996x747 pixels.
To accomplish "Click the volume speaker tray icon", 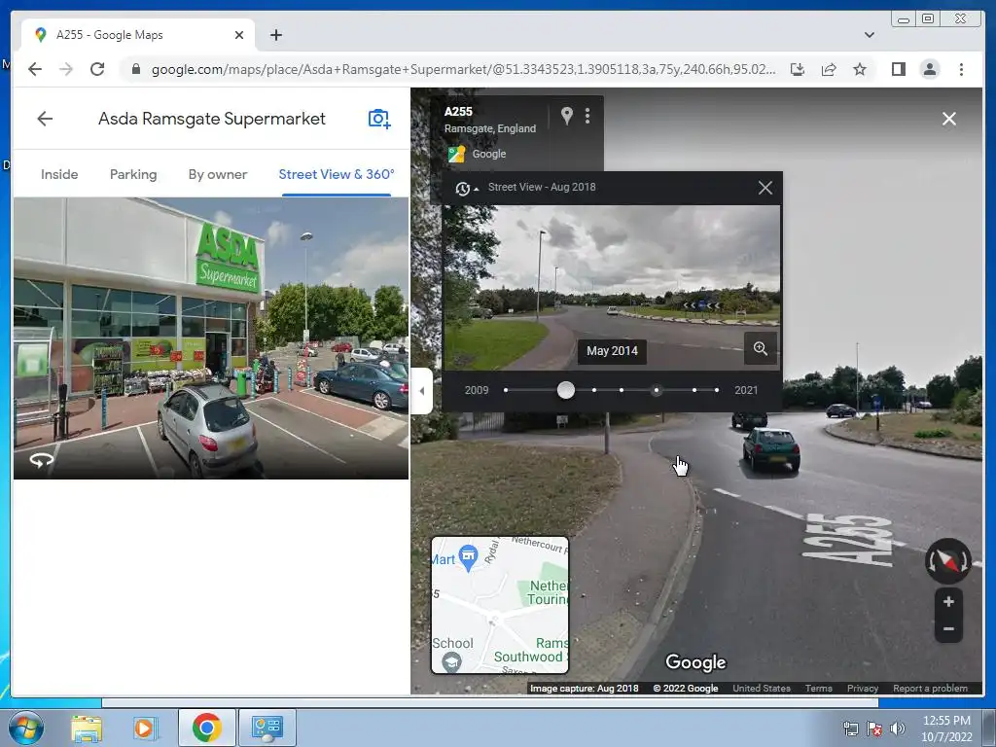I will 897,729.
